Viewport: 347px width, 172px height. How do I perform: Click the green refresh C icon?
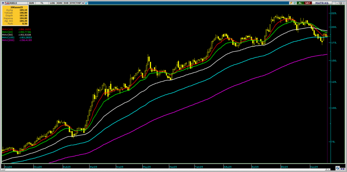tap(295, 3)
